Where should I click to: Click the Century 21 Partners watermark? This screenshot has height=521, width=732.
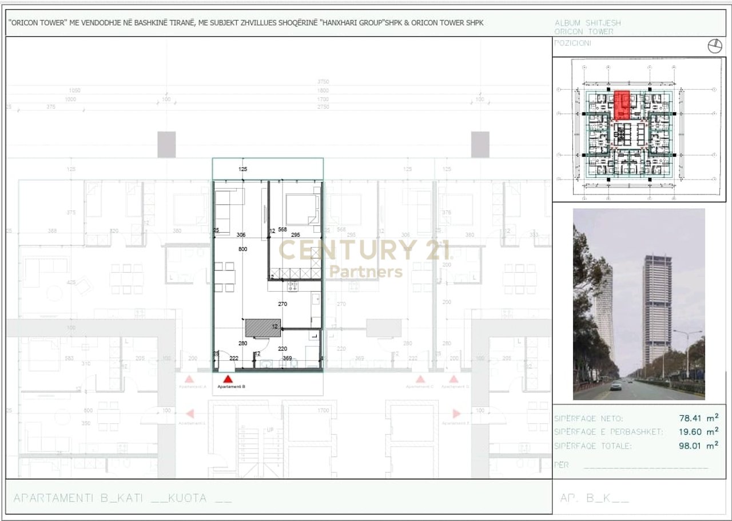365,257
